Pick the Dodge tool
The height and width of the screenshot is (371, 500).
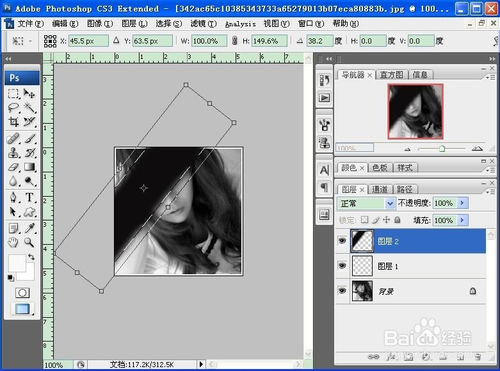29,181
